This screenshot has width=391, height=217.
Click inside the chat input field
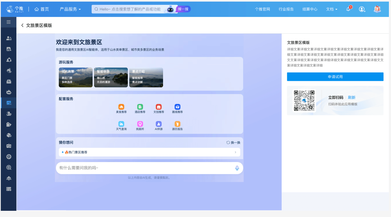(x=141, y=168)
